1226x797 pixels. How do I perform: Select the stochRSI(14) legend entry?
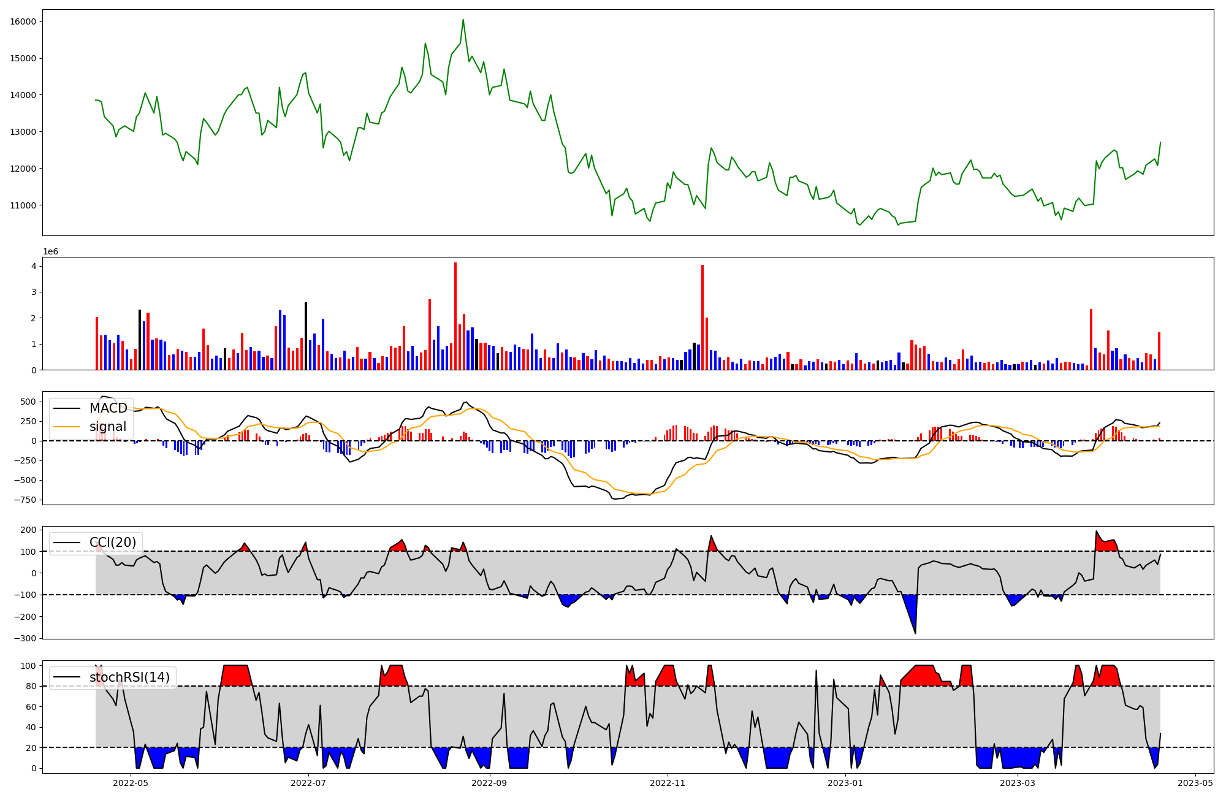click(x=129, y=677)
